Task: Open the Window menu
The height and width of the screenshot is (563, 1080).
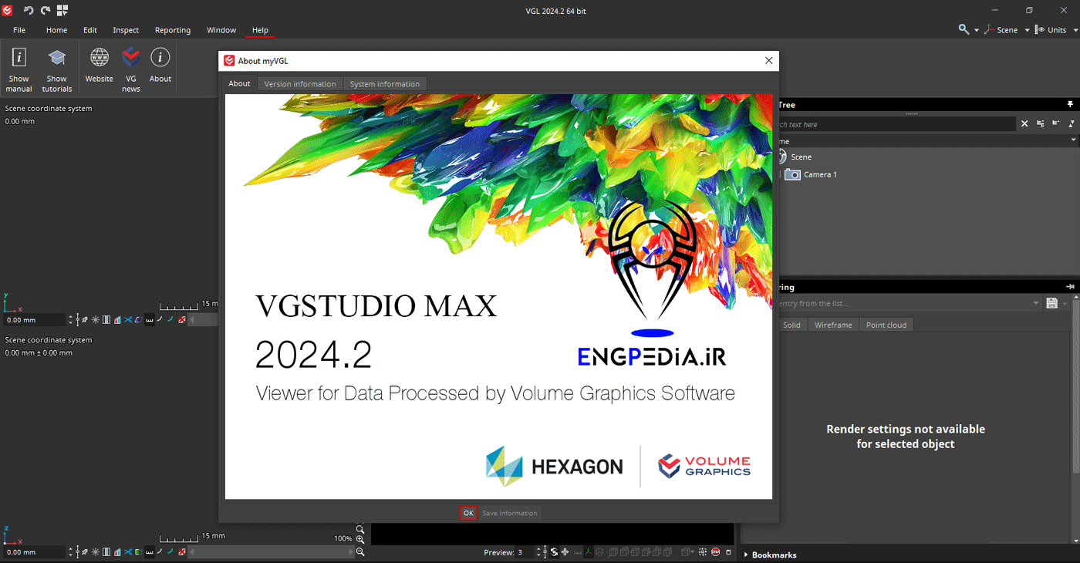Action: coord(221,30)
